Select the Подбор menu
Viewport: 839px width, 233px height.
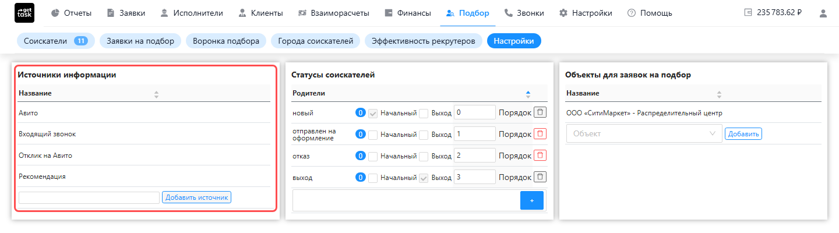(467, 13)
